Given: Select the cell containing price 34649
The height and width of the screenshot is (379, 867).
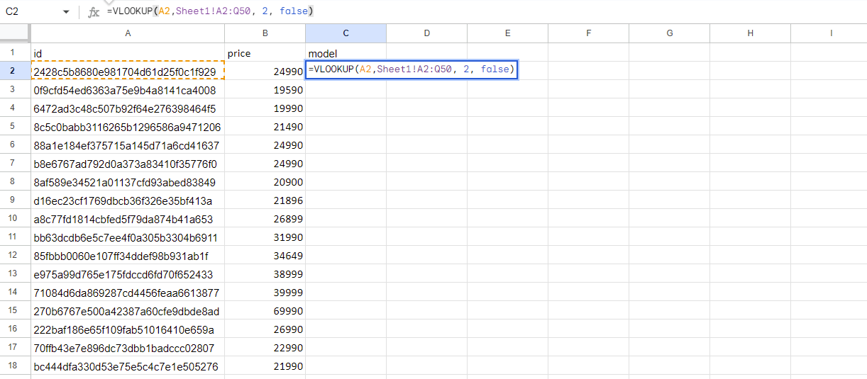Looking at the screenshot, I should tap(265, 256).
